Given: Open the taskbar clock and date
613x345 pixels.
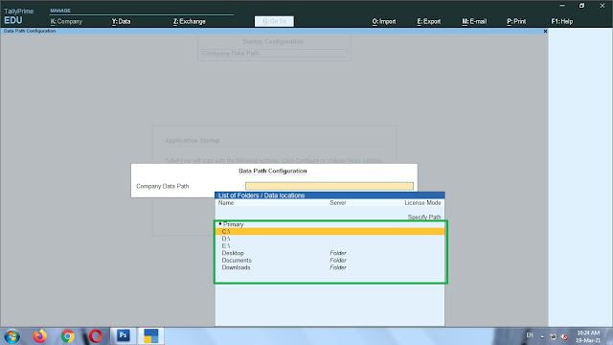Looking at the screenshot, I should pyautogui.click(x=587, y=336).
